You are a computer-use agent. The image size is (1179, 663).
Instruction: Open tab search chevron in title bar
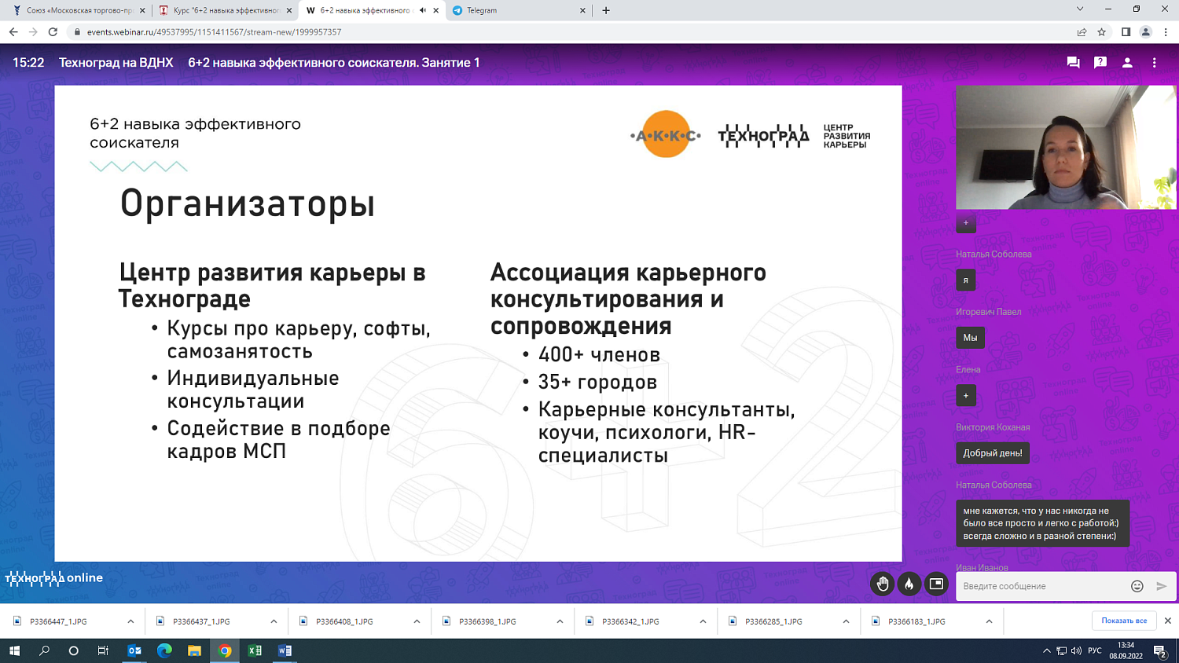click(1080, 9)
